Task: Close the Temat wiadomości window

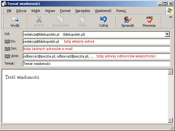Action: tap(170, 4)
